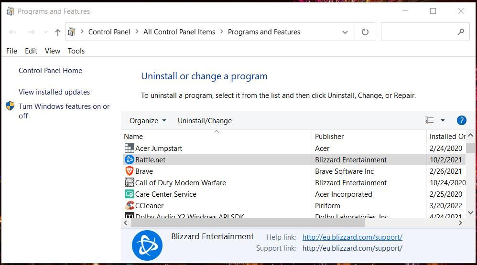Expand the More view options arrow
The width and height of the screenshot is (477, 265).
click(x=443, y=120)
